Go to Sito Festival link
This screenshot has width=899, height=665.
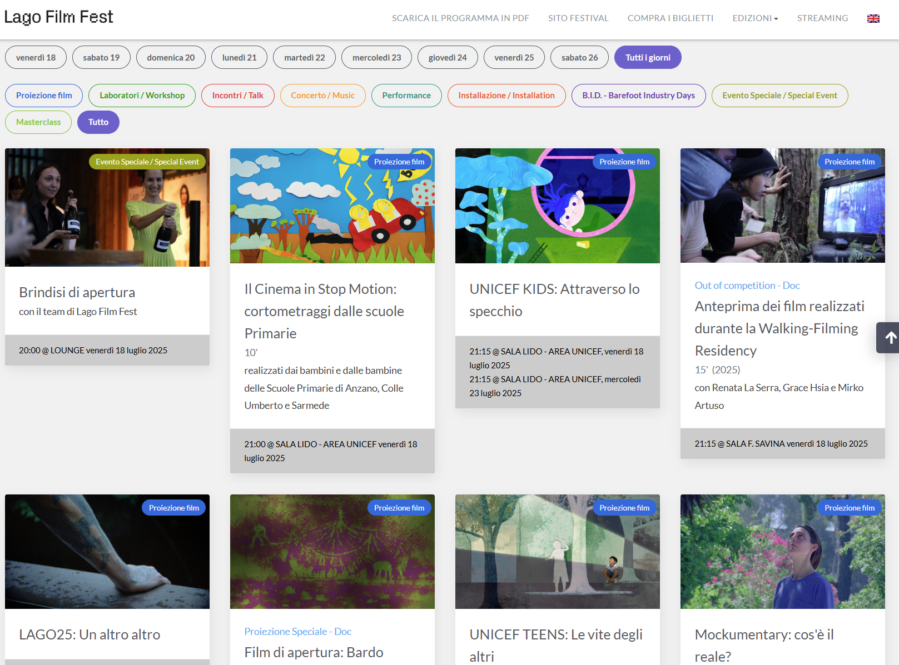(578, 18)
